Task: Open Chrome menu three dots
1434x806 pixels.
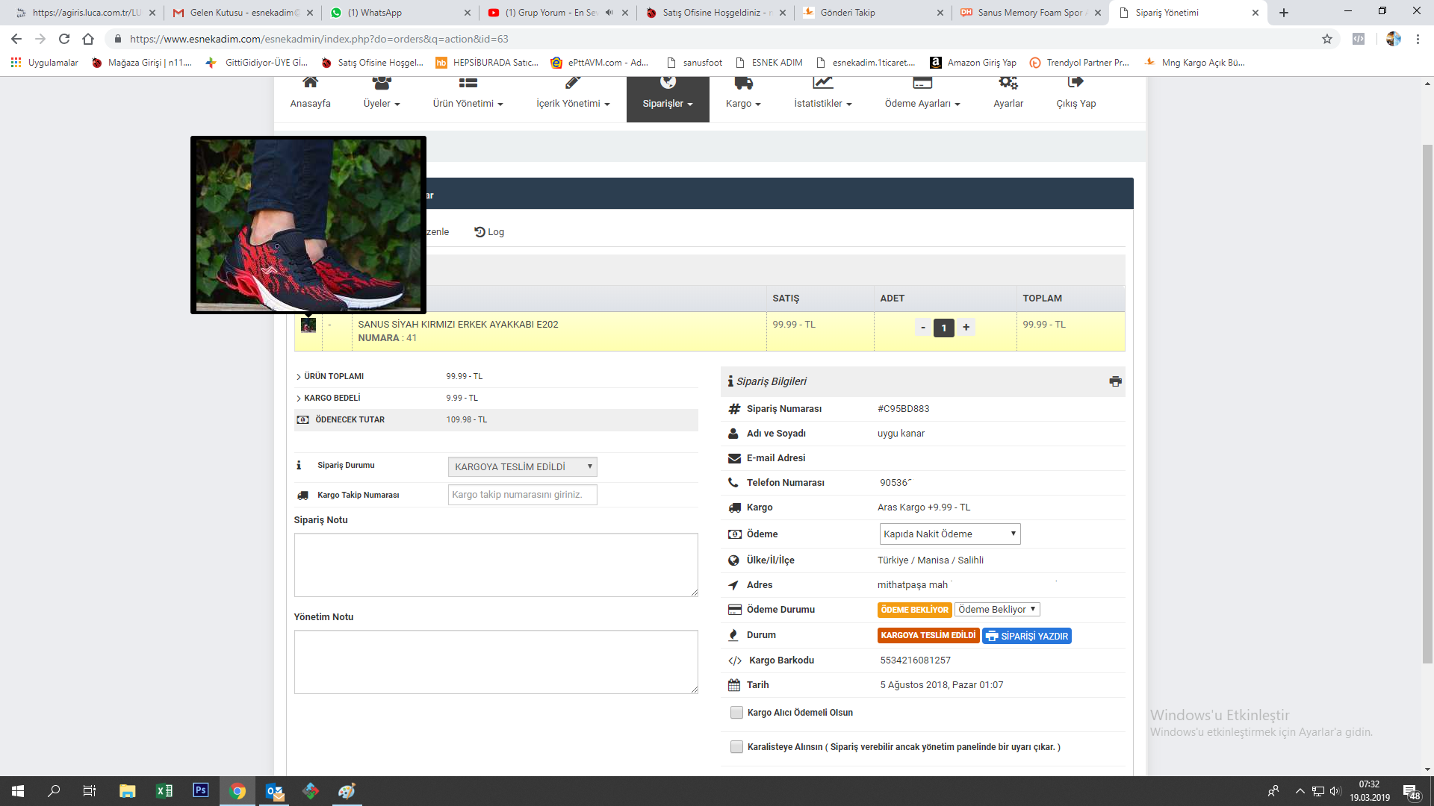Action: (1418, 39)
